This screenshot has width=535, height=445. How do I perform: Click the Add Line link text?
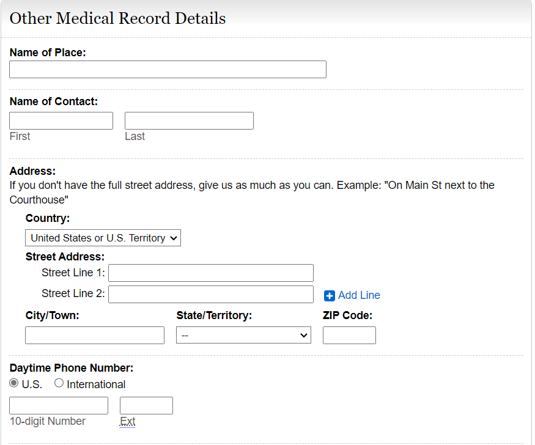[x=359, y=295]
